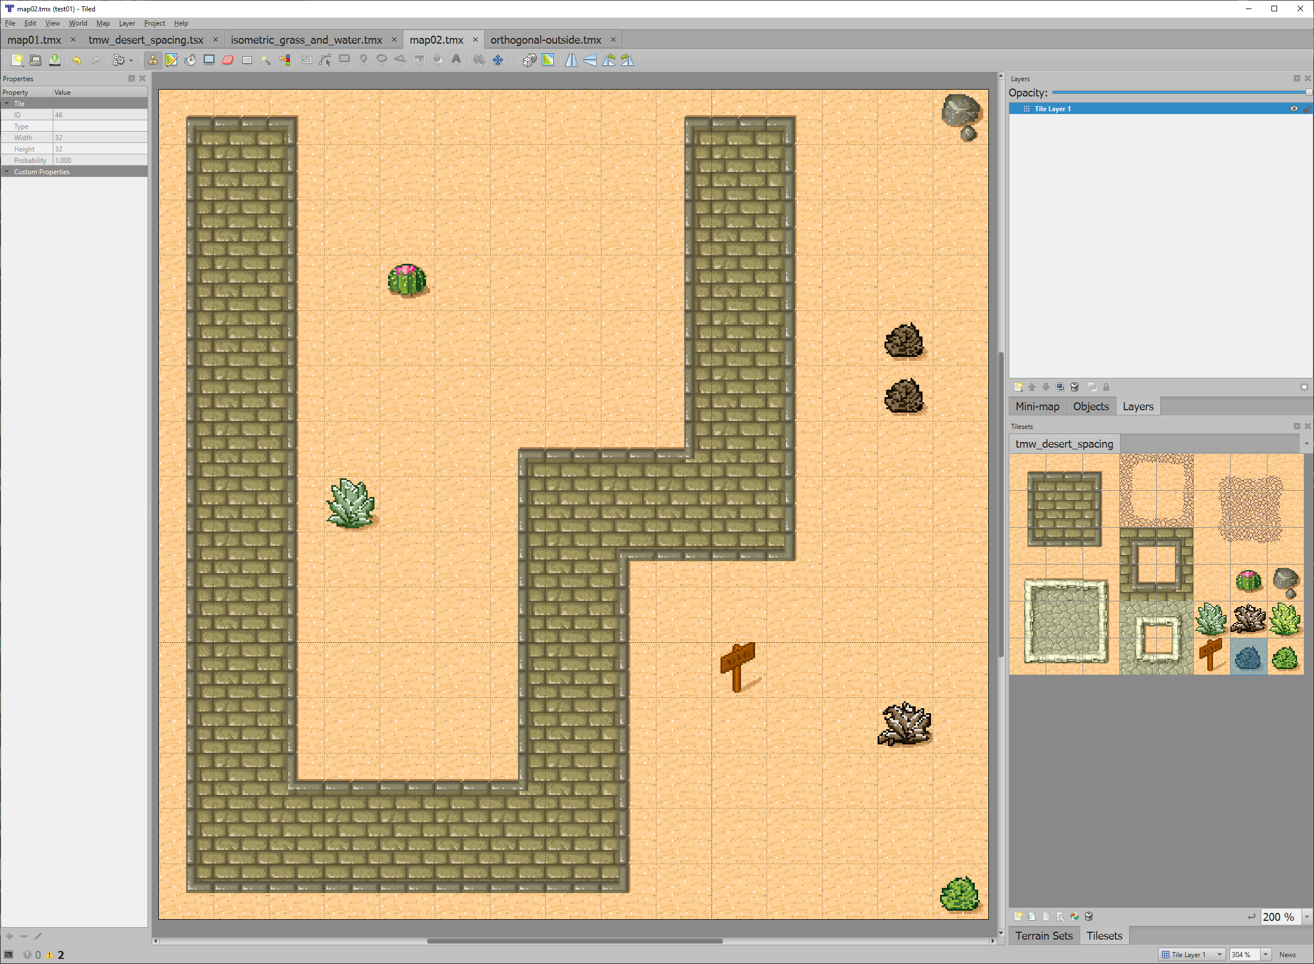
Task: Select the Magic Wand tool
Action: coord(266,60)
